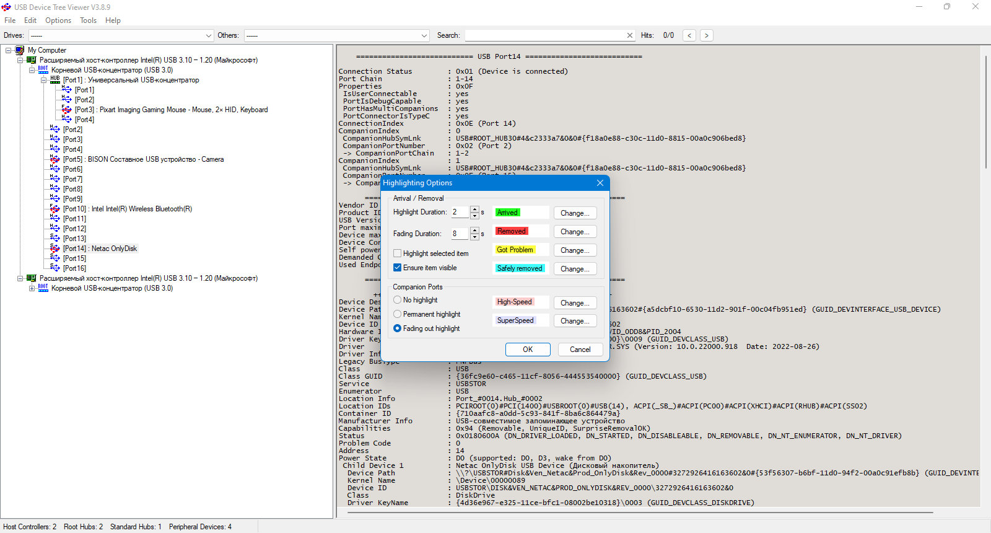Clear the search field with X icon
991x533 pixels.
tap(630, 35)
